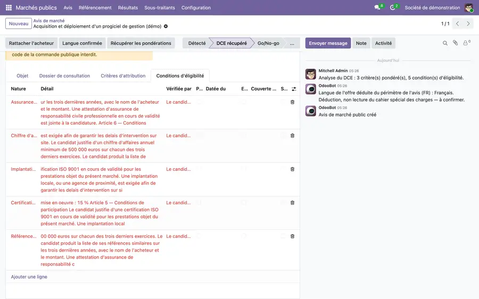Click the Avis de marché breadcrumb link
Image resolution: width=479 pixels, height=299 pixels.
pyautogui.click(x=49, y=21)
